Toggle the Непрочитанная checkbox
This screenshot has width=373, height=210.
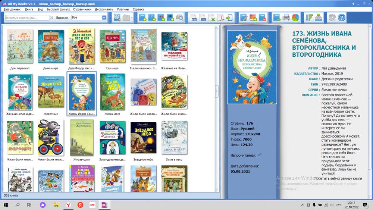tap(260, 154)
